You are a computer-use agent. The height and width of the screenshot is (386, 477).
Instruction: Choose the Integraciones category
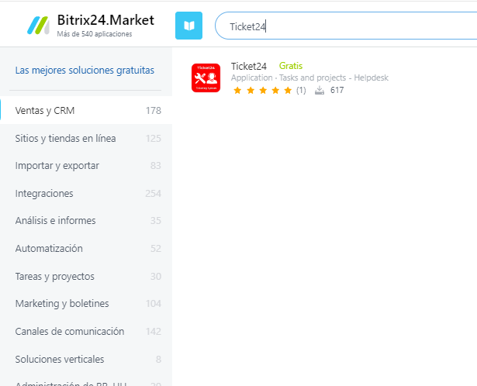(x=44, y=193)
